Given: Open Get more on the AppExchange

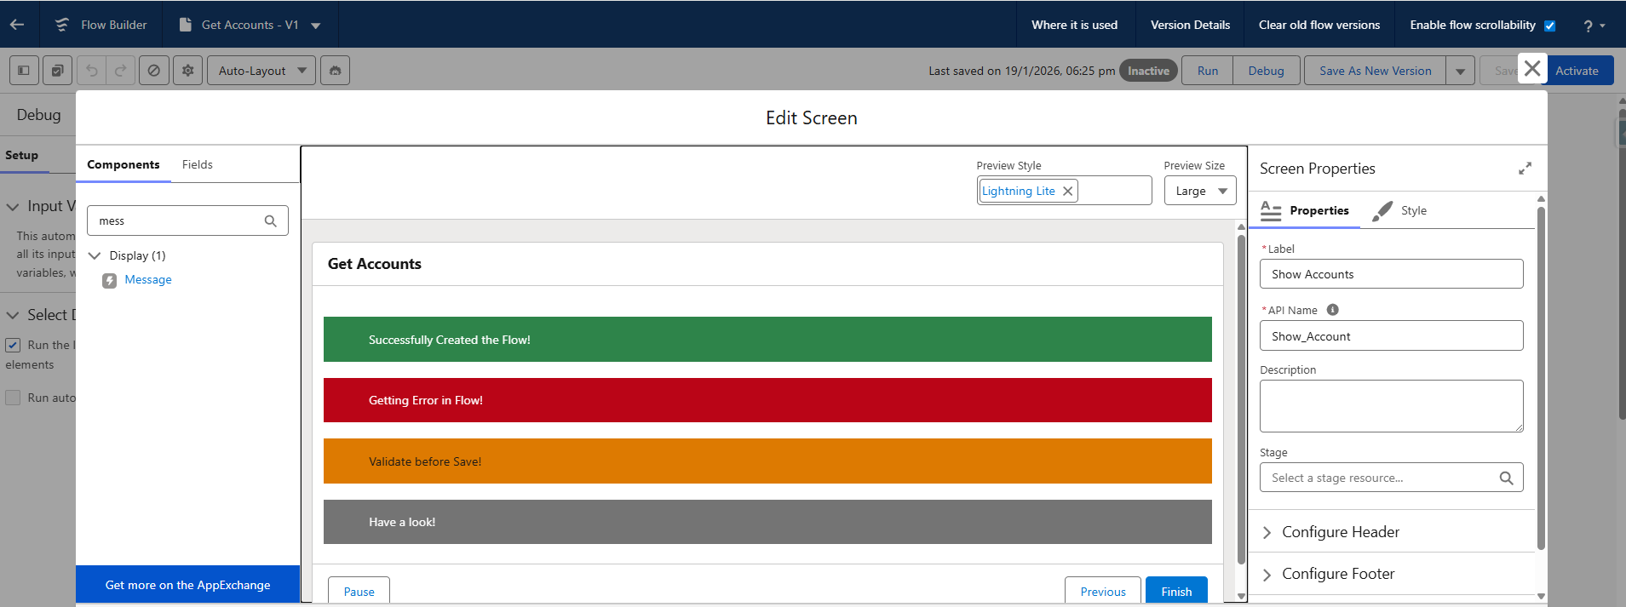Looking at the screenshot, I should (187, 586).
